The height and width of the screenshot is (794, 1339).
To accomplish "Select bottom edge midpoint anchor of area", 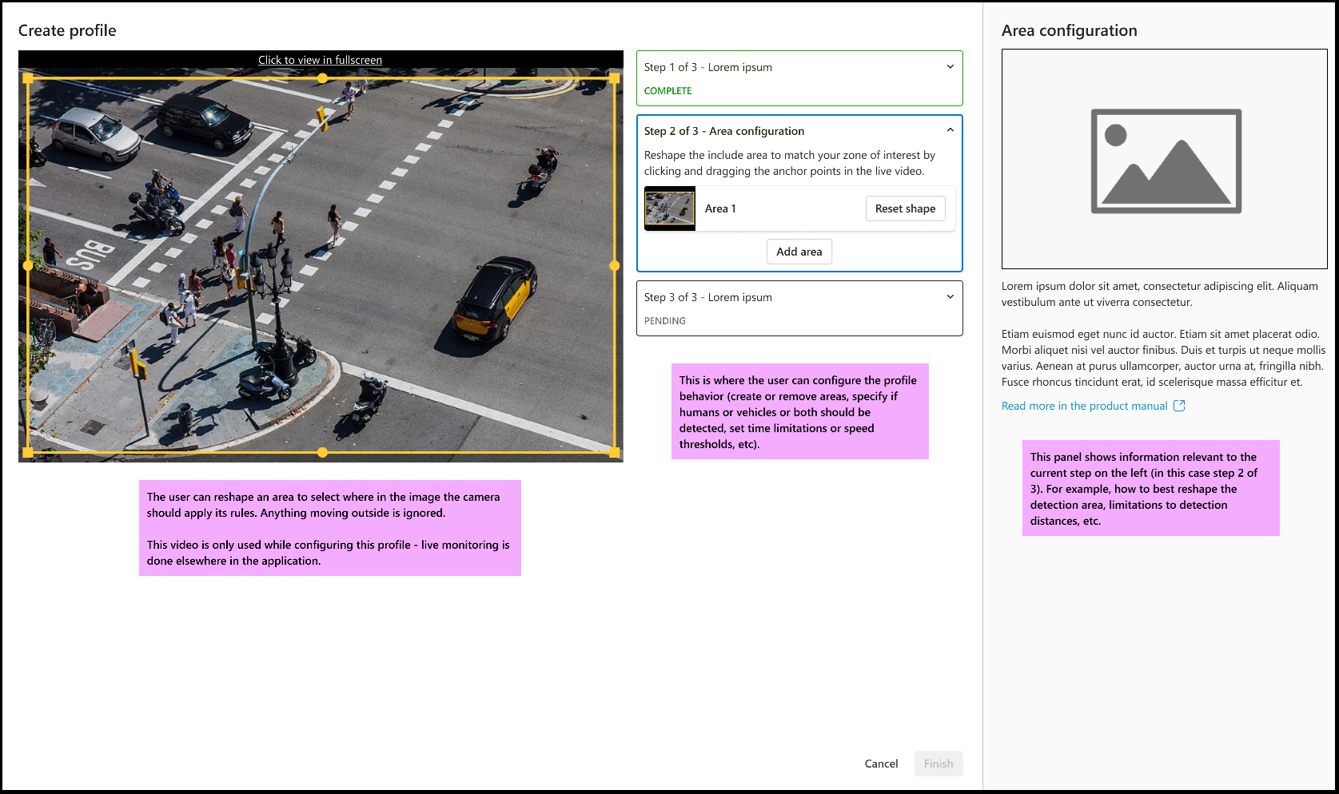I will click(322, 452).
